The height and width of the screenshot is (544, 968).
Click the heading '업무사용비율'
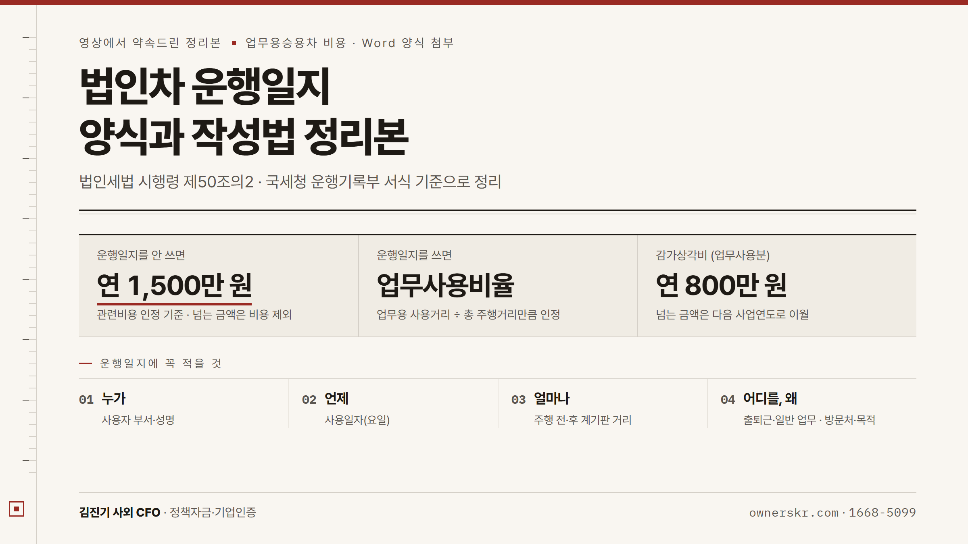(x=446, y=285)
